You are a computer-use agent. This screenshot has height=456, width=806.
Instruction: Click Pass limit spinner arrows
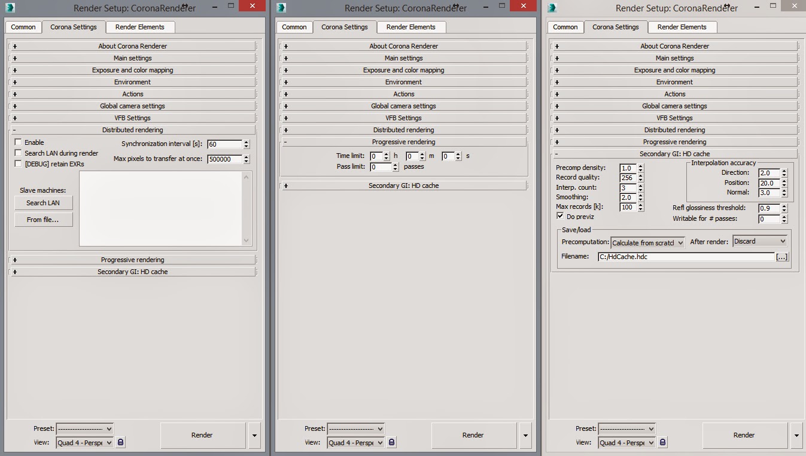click(x=395, y=167)
